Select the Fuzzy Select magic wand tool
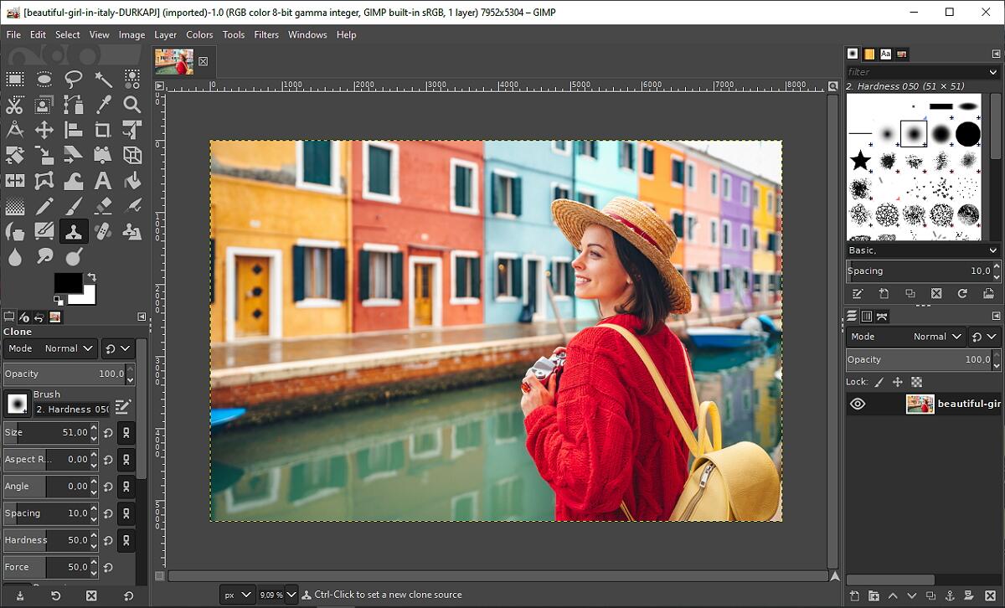 pos(103,80)
